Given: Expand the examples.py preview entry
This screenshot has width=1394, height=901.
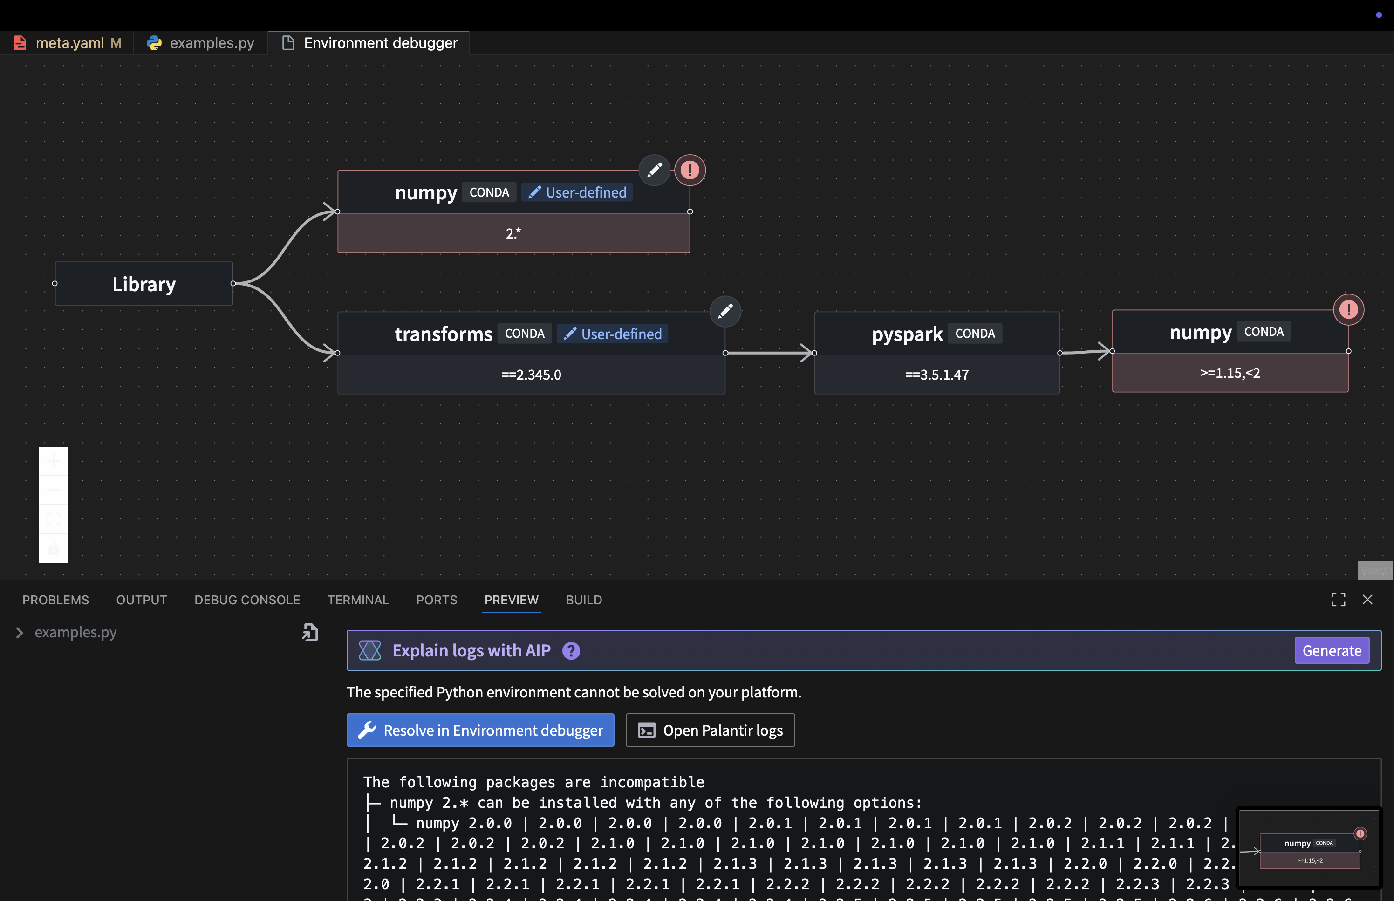Looking at the screenshot, I should pyautogui.click(x=19, y=633).
